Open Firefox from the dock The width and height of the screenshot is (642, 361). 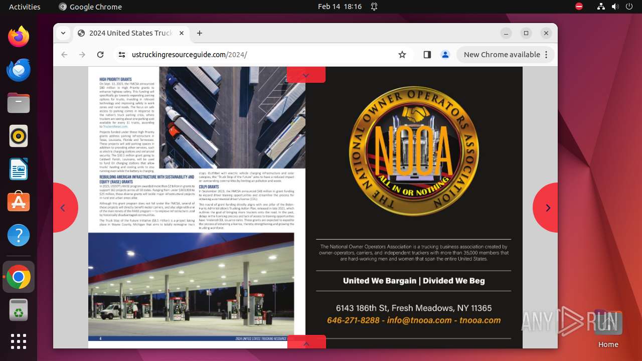(x=19, y=37)
